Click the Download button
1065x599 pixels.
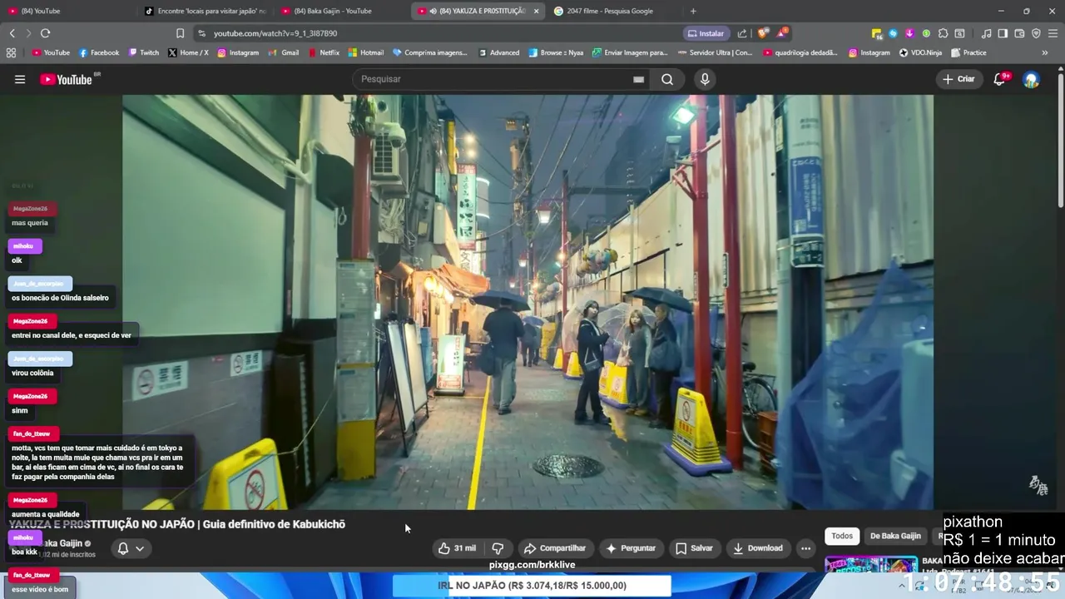pos(757,548)
